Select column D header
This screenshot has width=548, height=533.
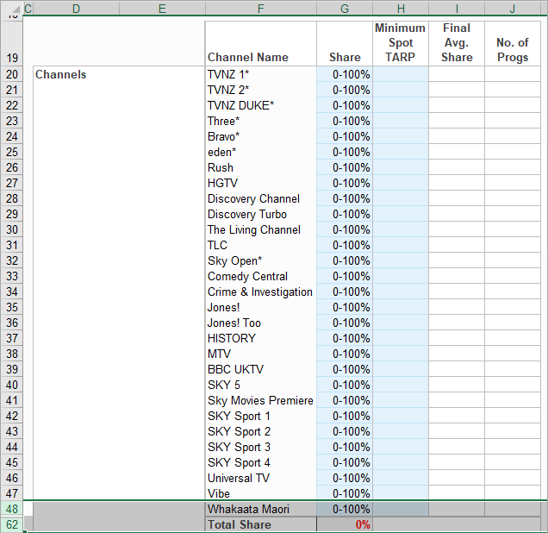click(x=76, y=8)
